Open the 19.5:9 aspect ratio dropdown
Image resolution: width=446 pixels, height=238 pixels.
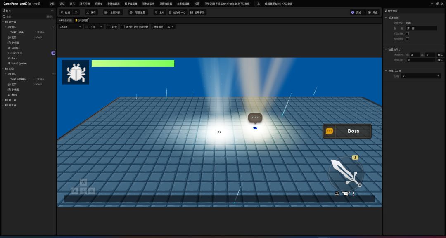tap(70, 27)
